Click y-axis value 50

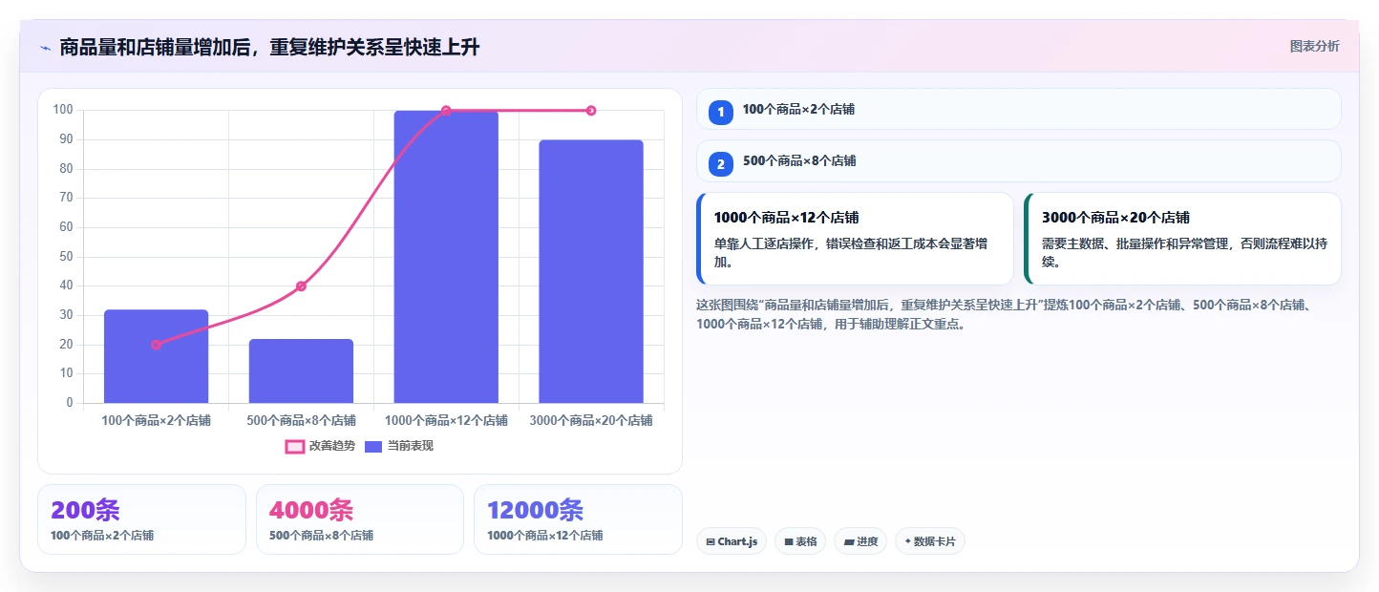pos(66,256)
